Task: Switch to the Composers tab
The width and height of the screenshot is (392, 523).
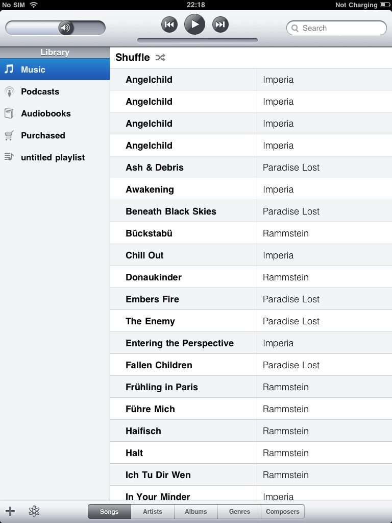Action: 283,511
